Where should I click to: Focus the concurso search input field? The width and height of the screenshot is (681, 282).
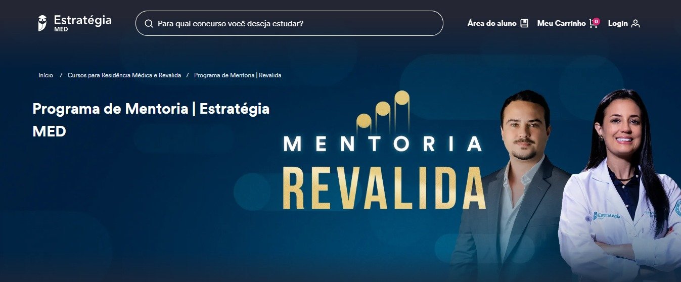point(289,23)
